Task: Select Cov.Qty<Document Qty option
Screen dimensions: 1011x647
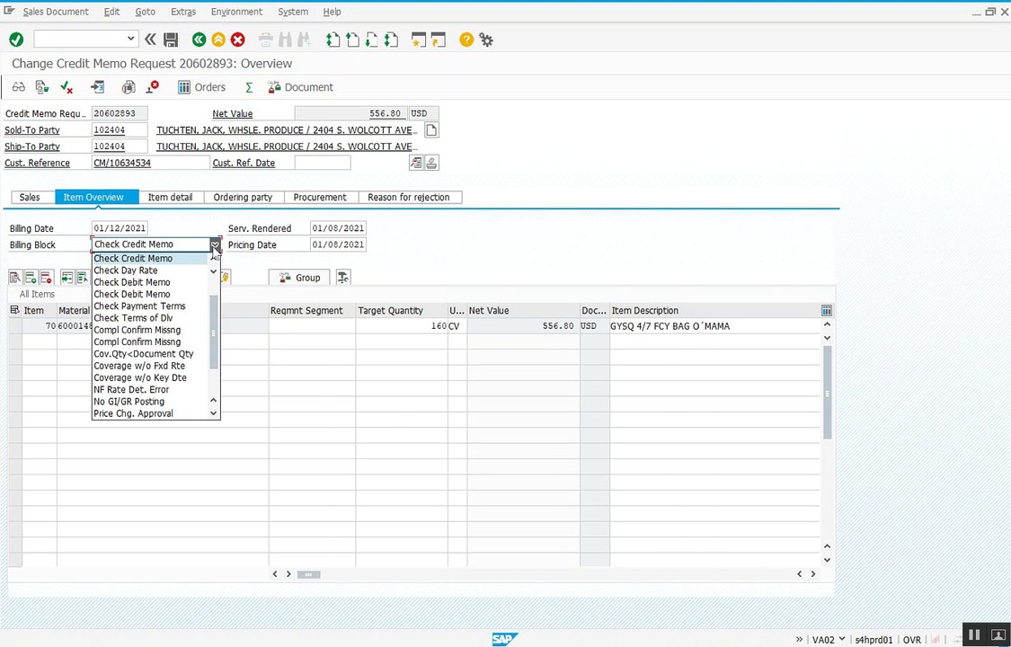Action: pyautogui.click(x=144, y=354)
